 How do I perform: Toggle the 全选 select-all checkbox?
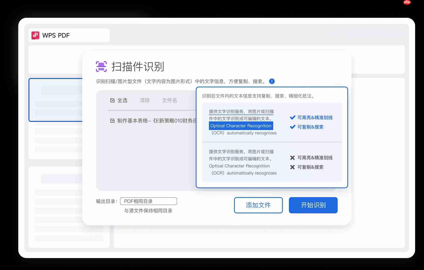pyautogui.click(x=112, y=100)
